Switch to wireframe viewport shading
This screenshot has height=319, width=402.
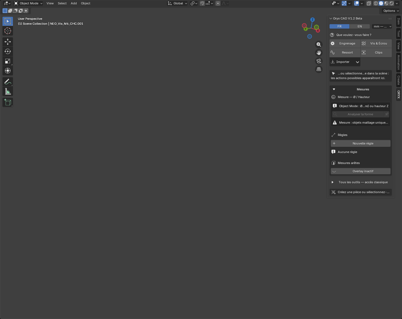(x=376, y=3)
